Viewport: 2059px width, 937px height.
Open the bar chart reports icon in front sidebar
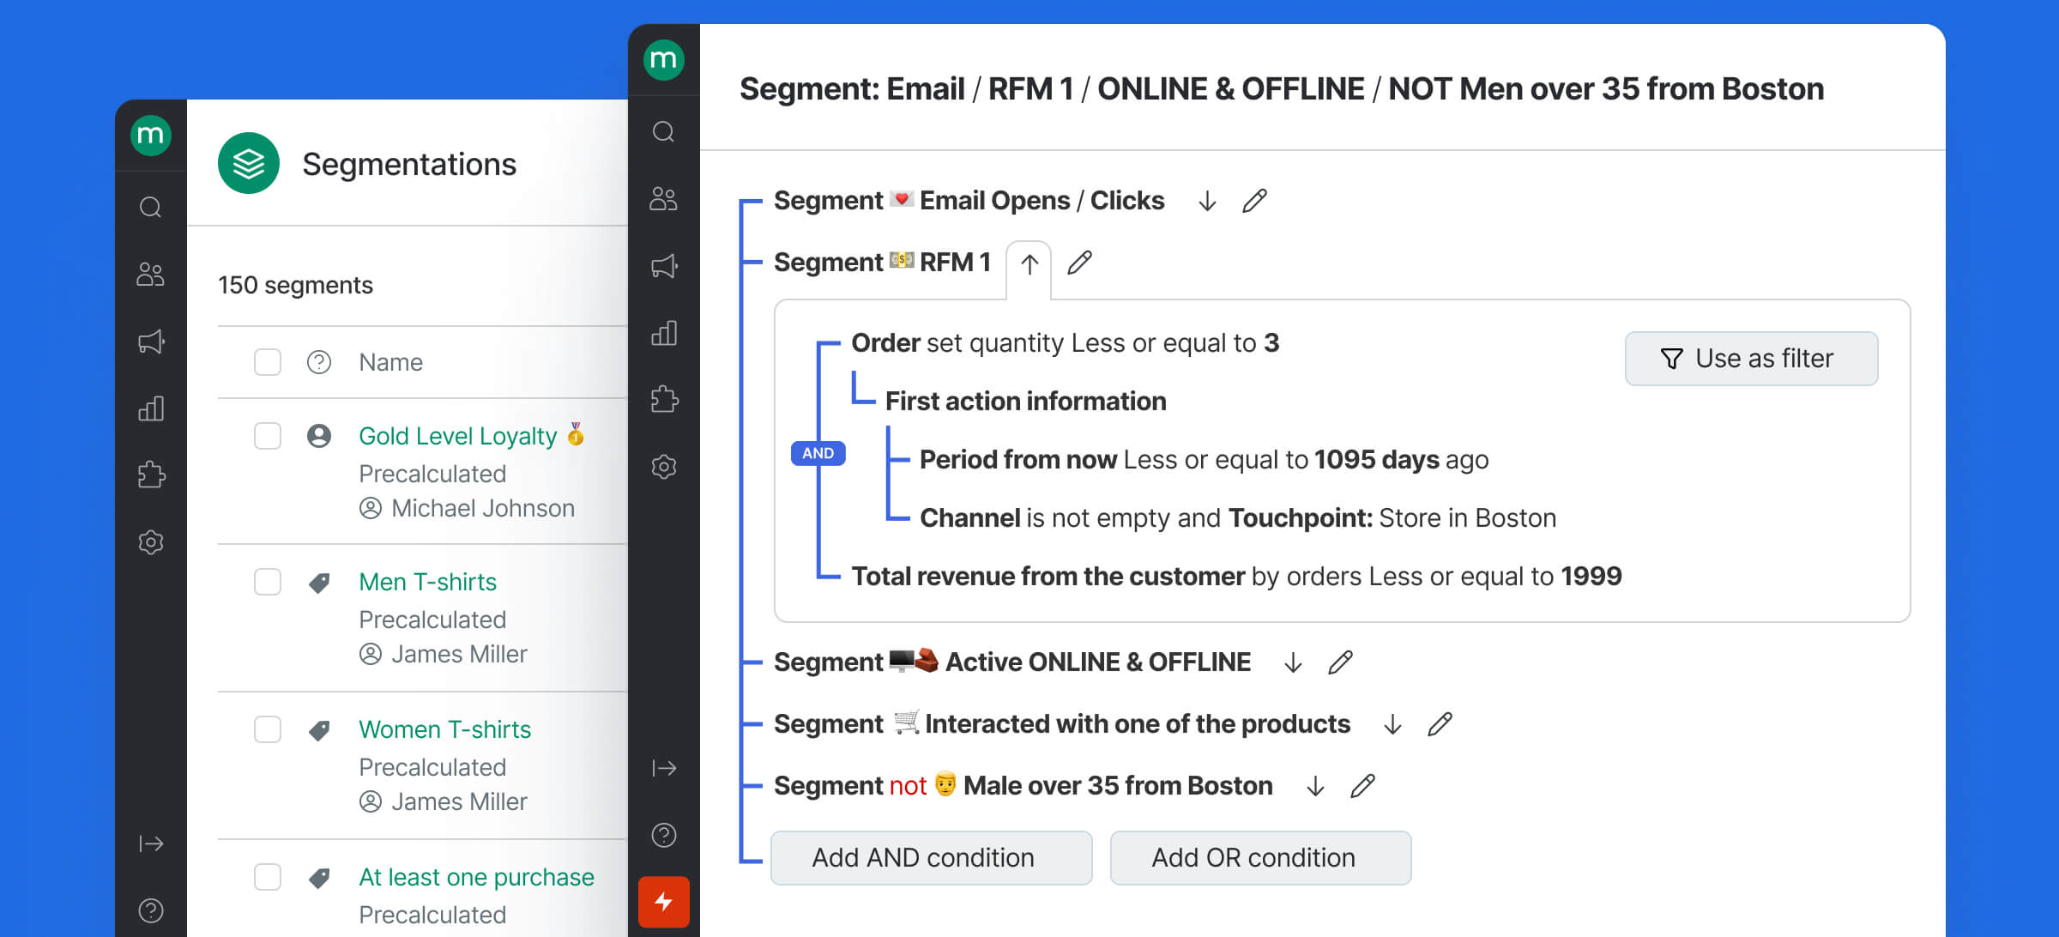coord(663,333)
